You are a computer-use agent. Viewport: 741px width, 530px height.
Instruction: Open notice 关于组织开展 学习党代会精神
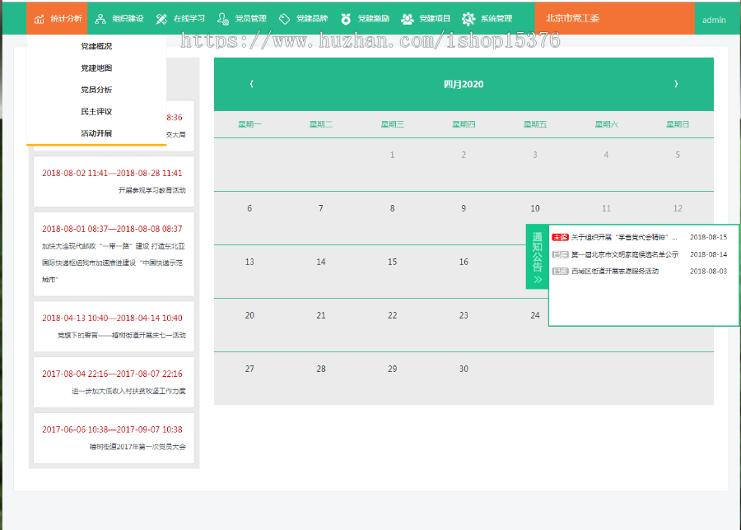pos(624,237)
